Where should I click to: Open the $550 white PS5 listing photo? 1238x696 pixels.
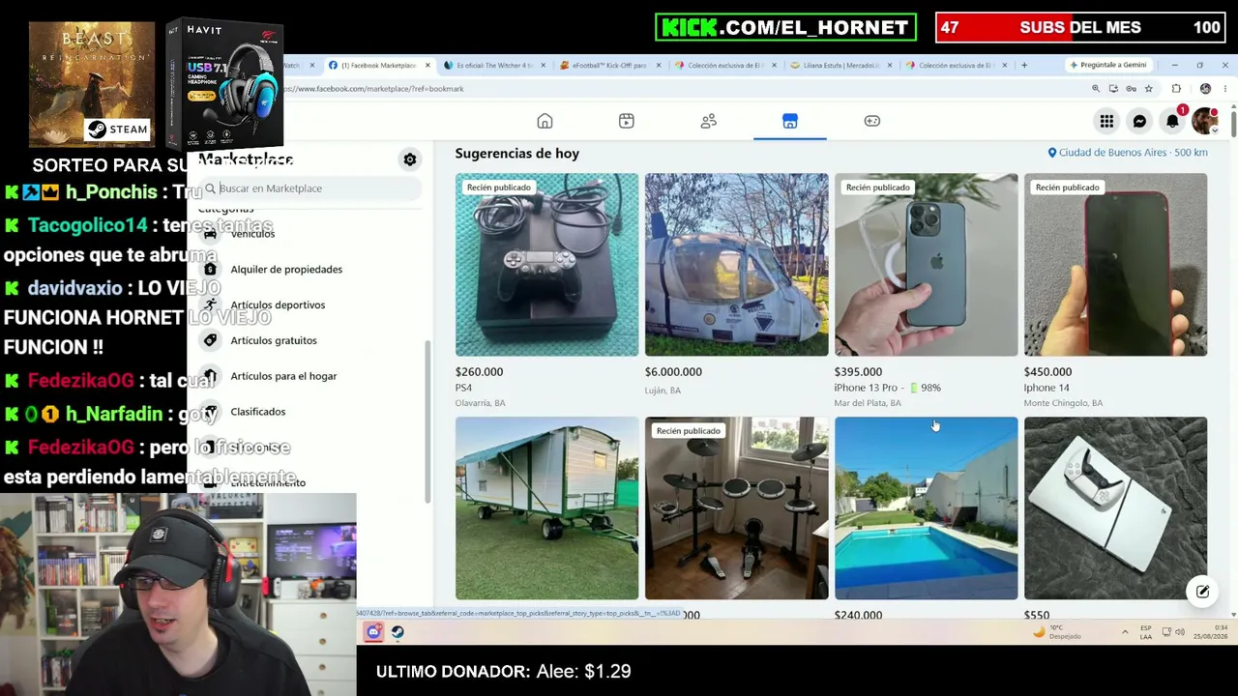[1115, 508]
